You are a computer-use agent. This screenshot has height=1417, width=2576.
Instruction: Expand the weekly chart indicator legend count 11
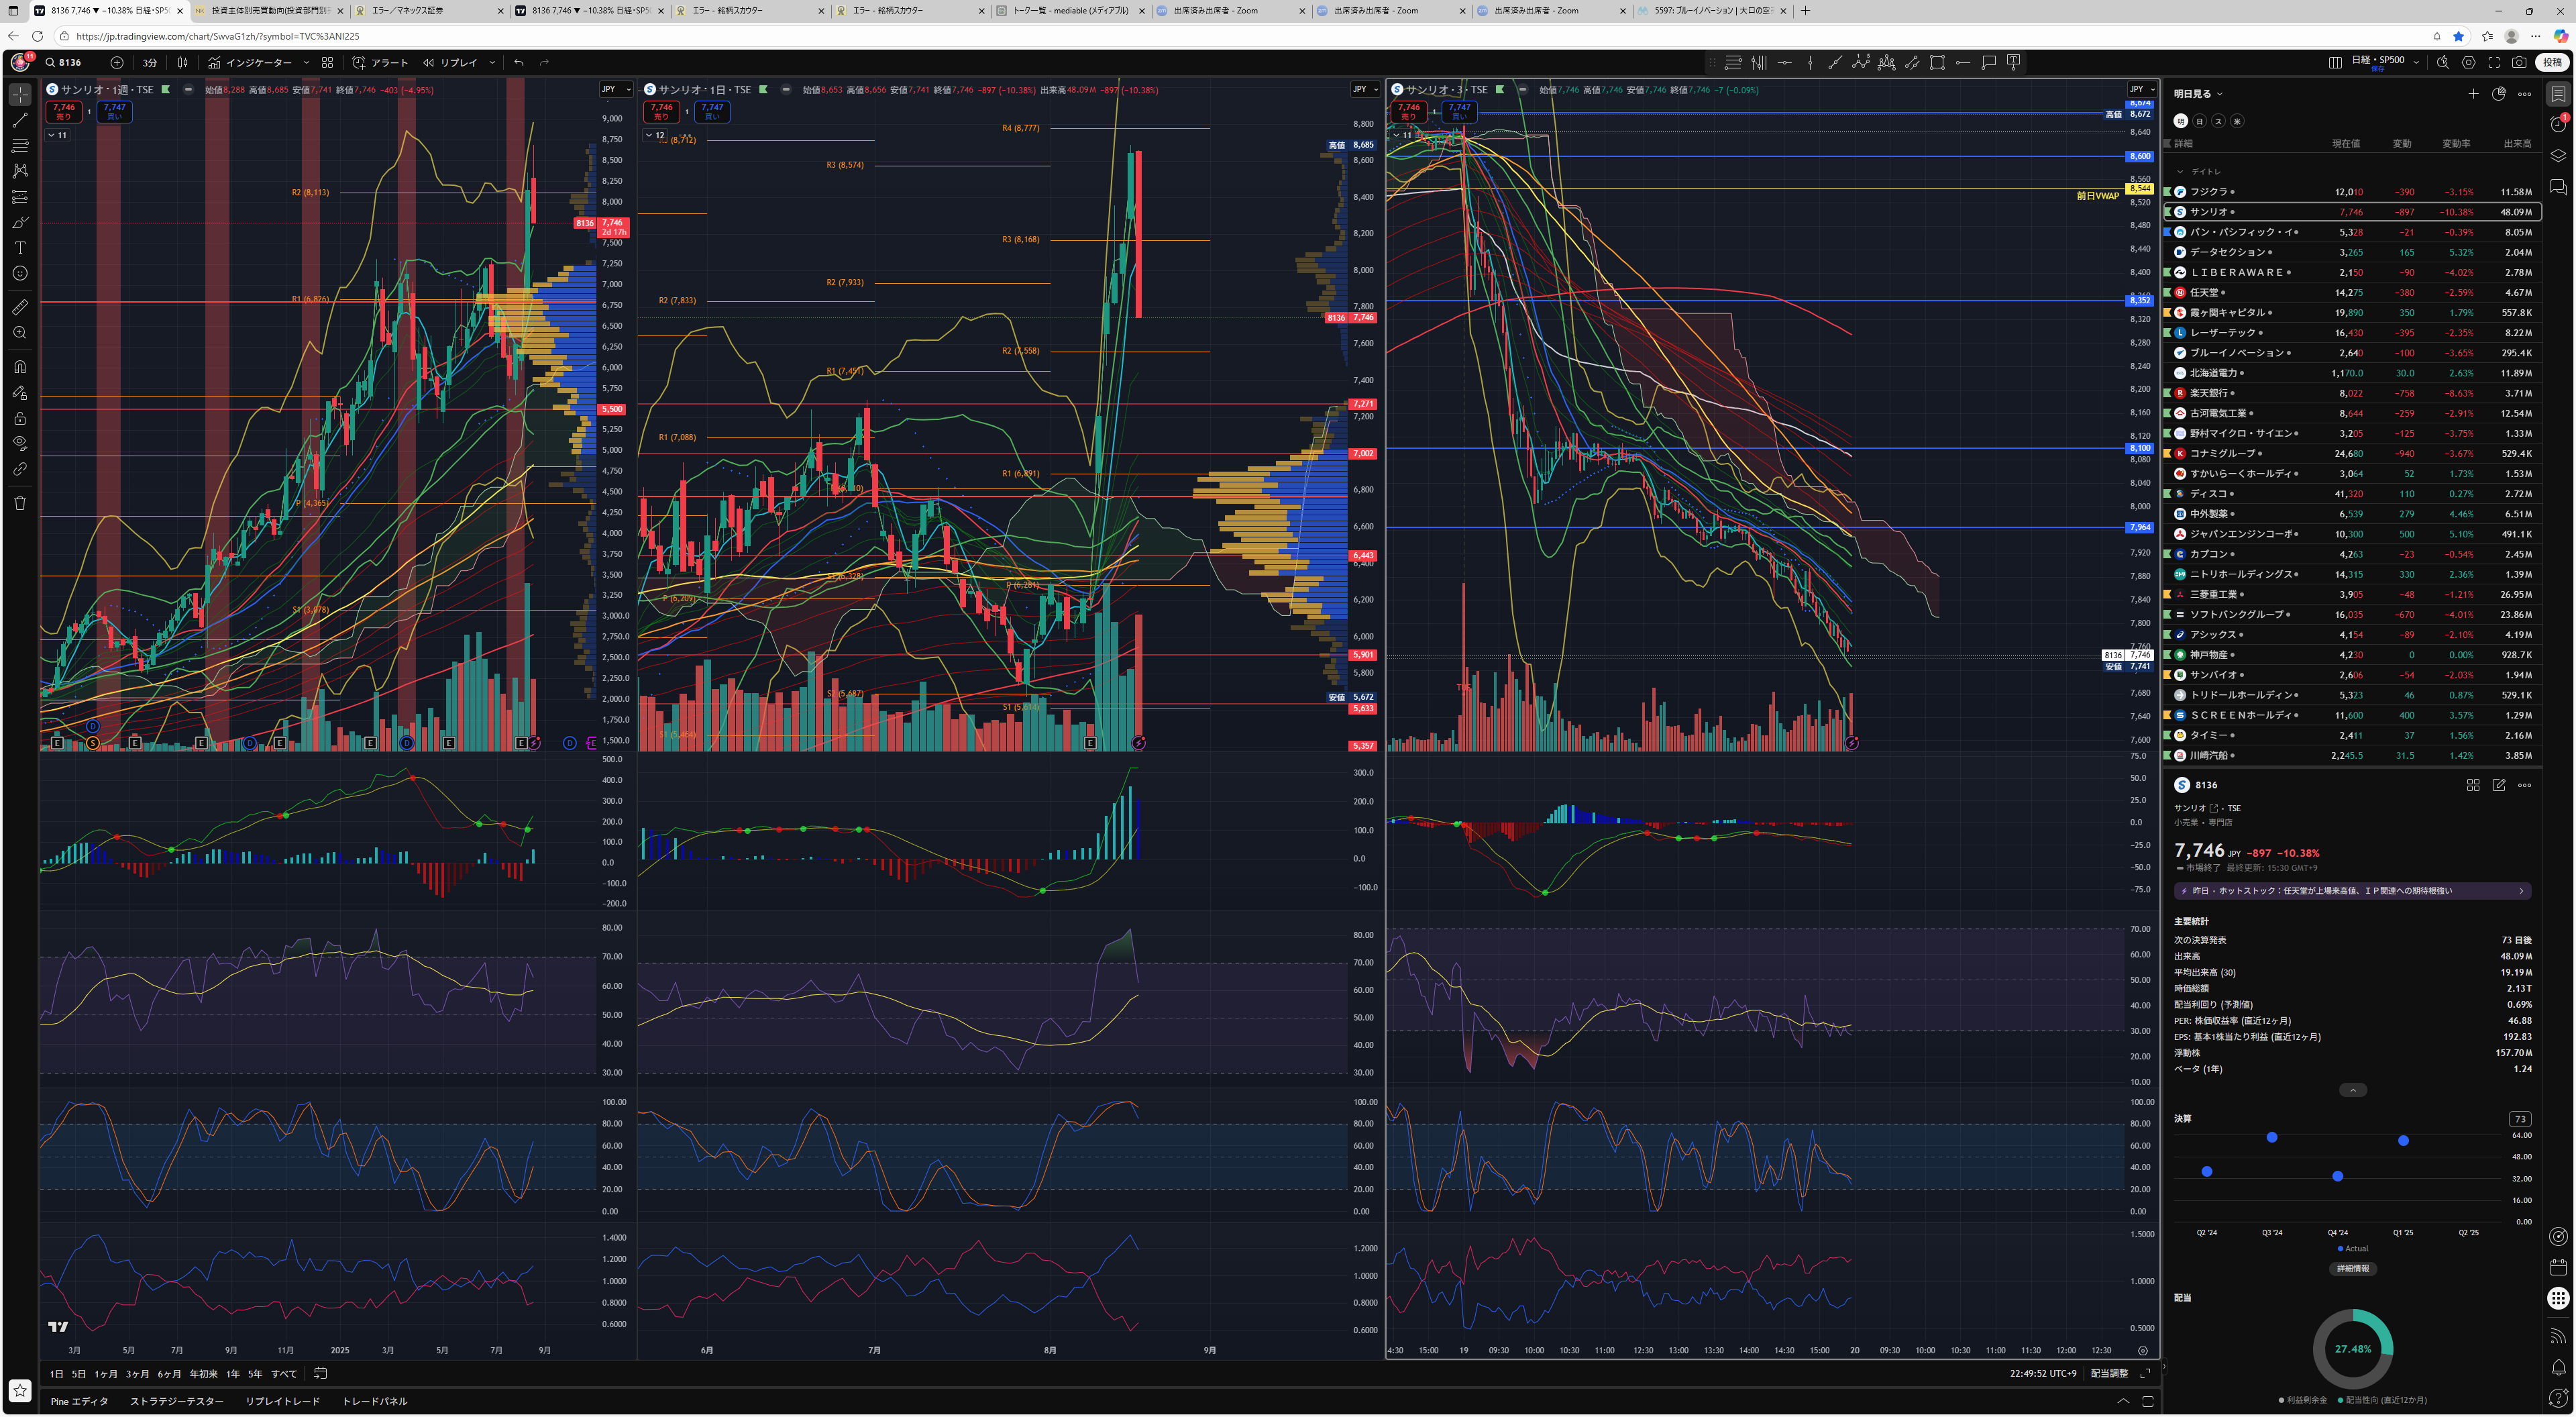pos(58,135)
